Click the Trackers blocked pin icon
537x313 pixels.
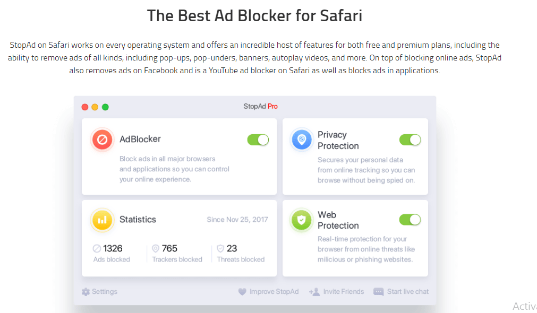[x=156, y=248]
